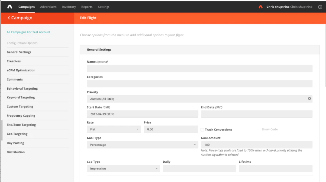Click the Edit Flight header title

click(88, 18)
